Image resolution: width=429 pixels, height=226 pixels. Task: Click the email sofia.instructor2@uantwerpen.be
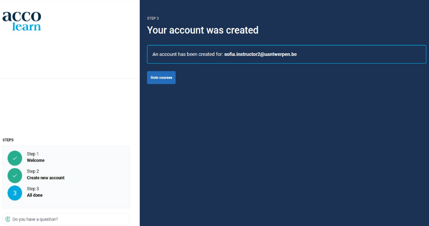point(260,54)
